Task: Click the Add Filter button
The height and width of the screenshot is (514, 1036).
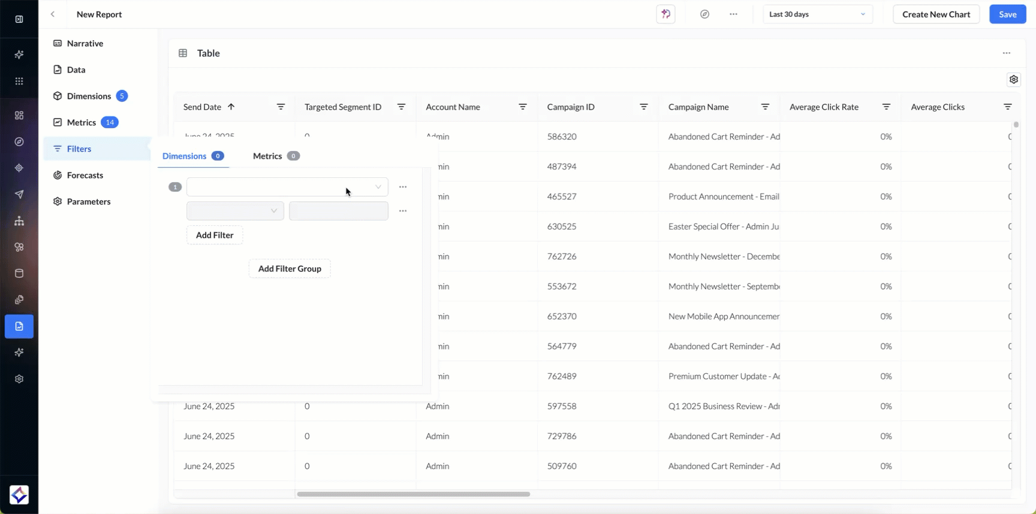Action: [215, 235]
